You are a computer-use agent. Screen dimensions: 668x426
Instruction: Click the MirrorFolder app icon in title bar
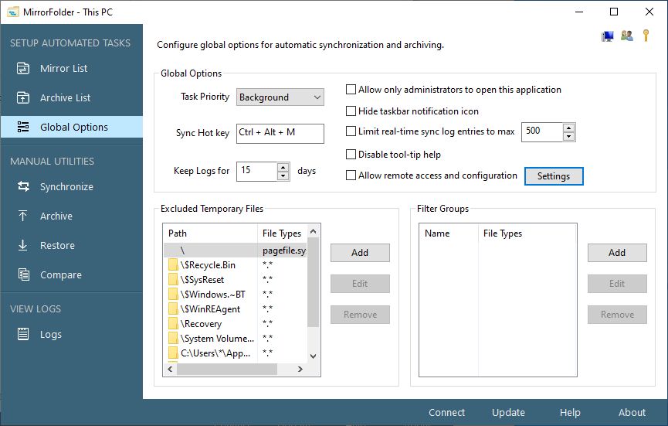point(13,12)
